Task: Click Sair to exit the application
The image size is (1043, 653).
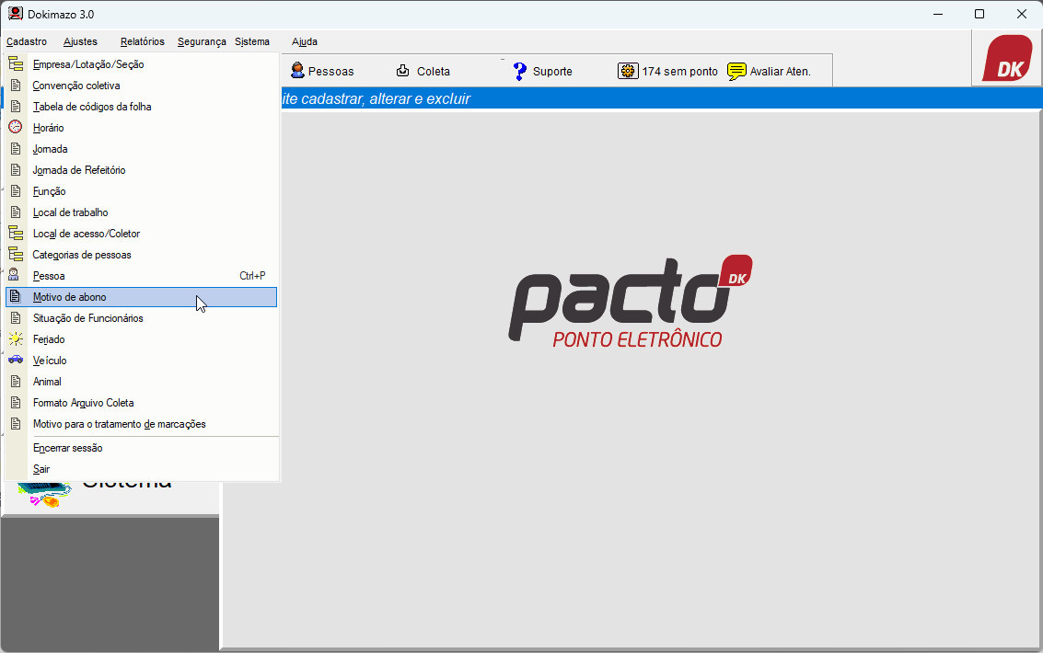Action: pyautogui.click(x=41, y=469)
